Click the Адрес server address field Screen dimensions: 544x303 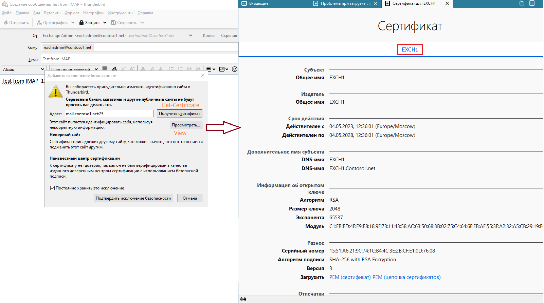(x=109, y=114)
